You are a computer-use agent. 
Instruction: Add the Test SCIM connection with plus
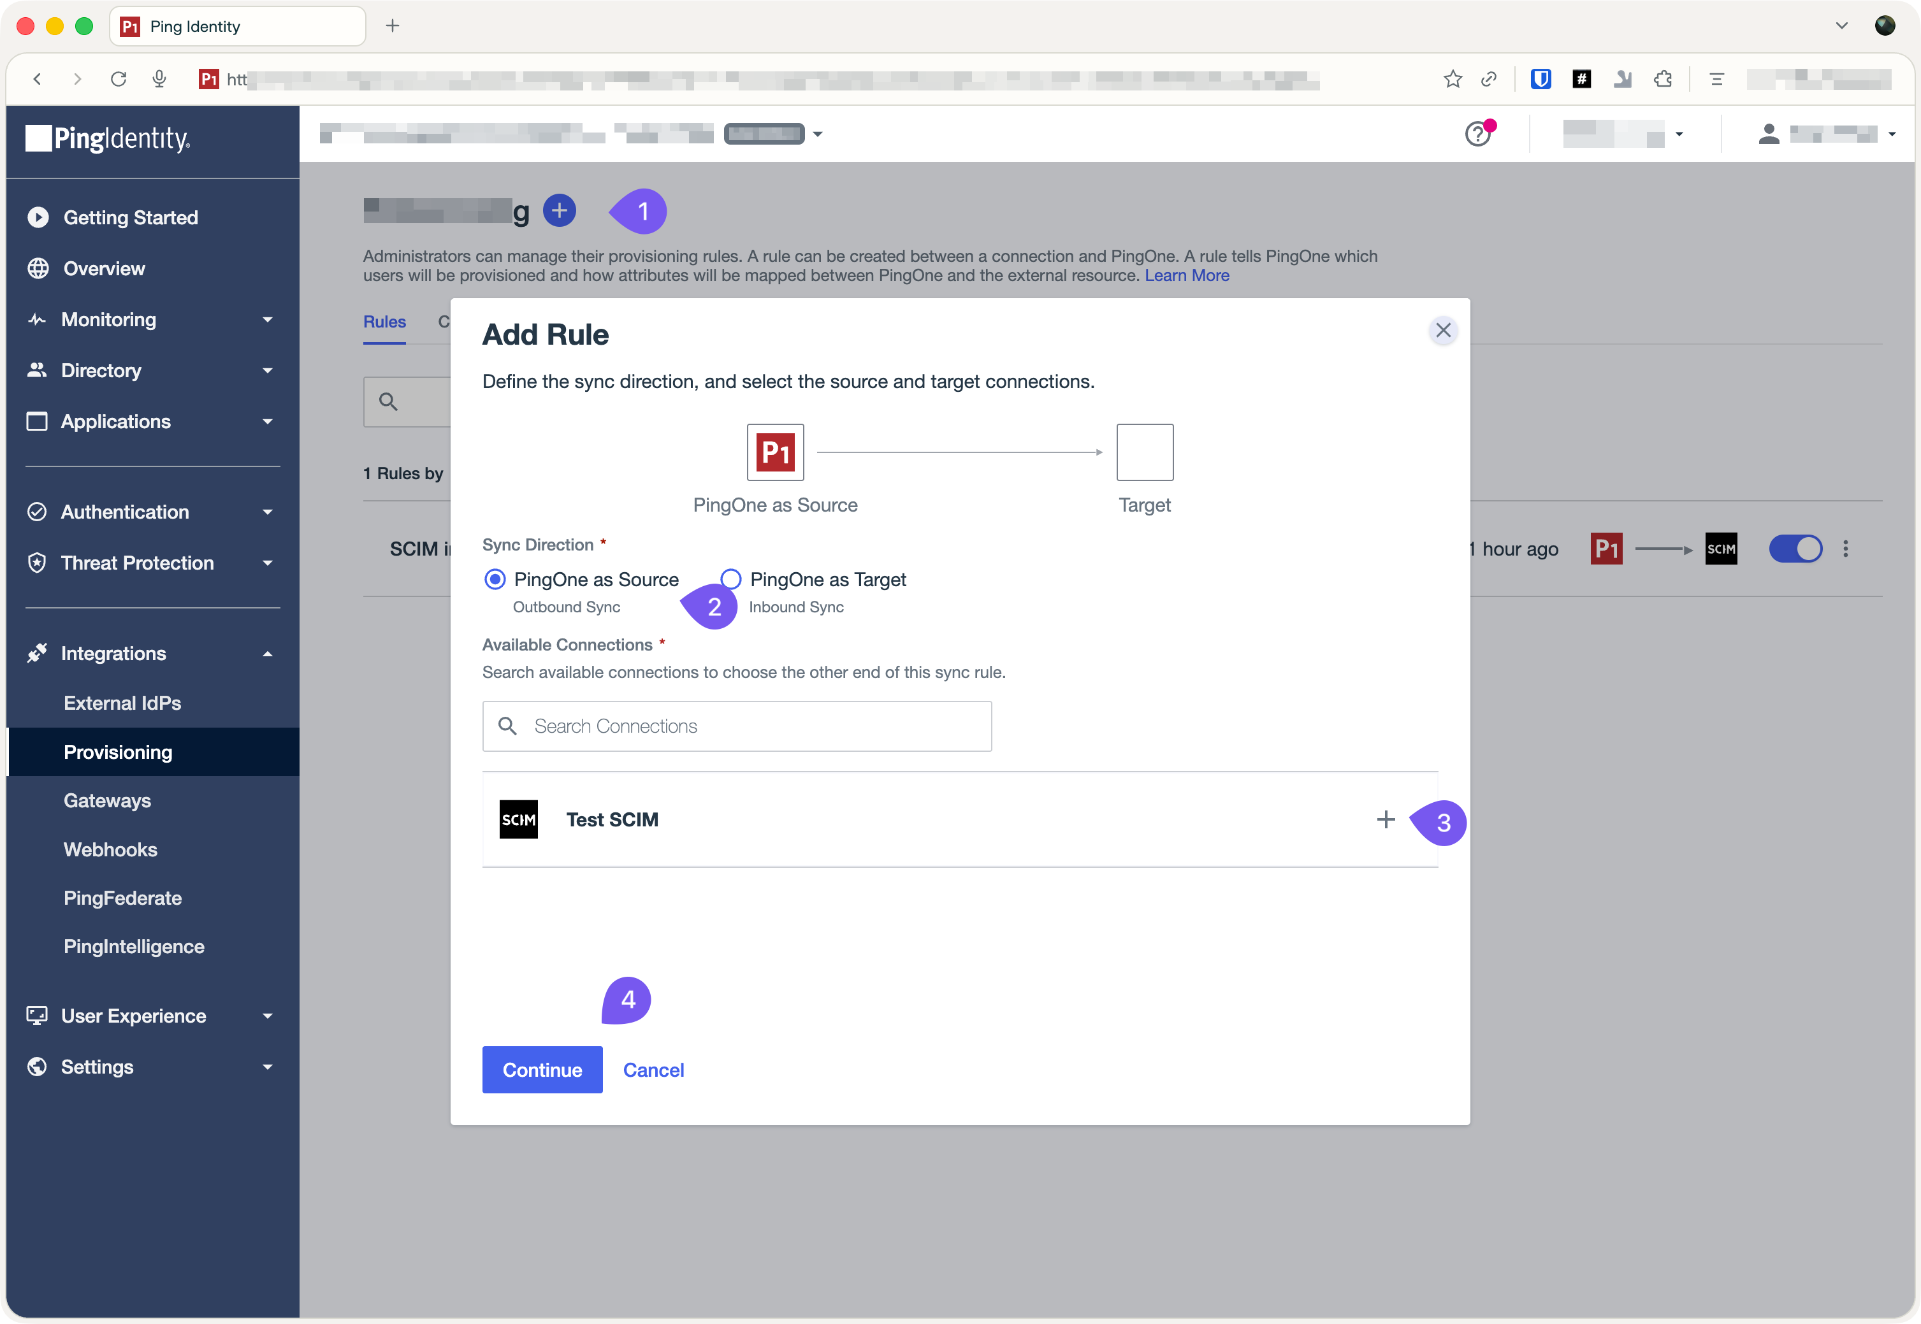[x=1385, y=819]
